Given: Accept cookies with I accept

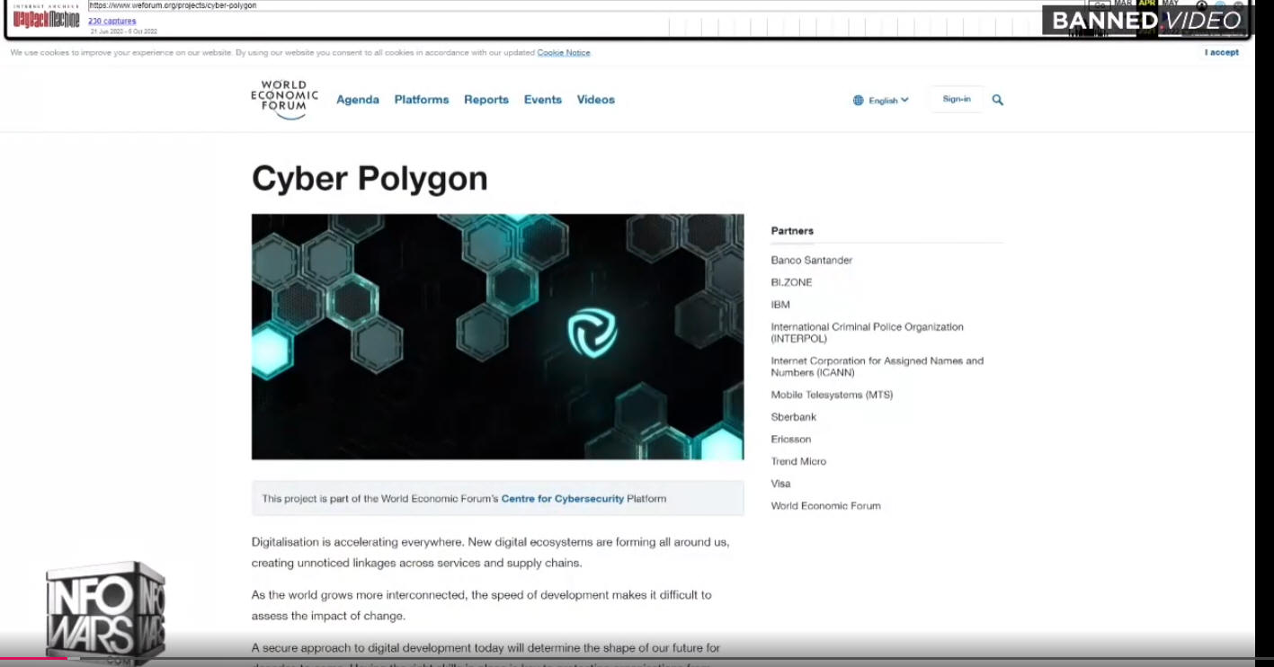Looking at the screenshot, I should pos(1222,52).
